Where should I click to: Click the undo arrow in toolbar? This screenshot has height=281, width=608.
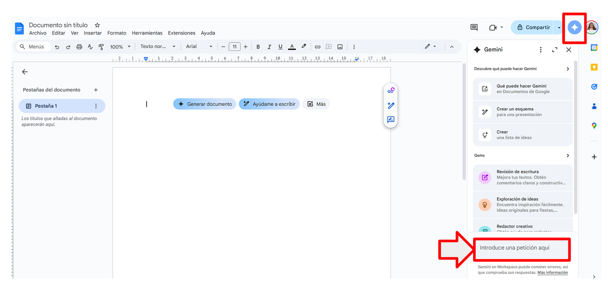[x=57, y=47]
